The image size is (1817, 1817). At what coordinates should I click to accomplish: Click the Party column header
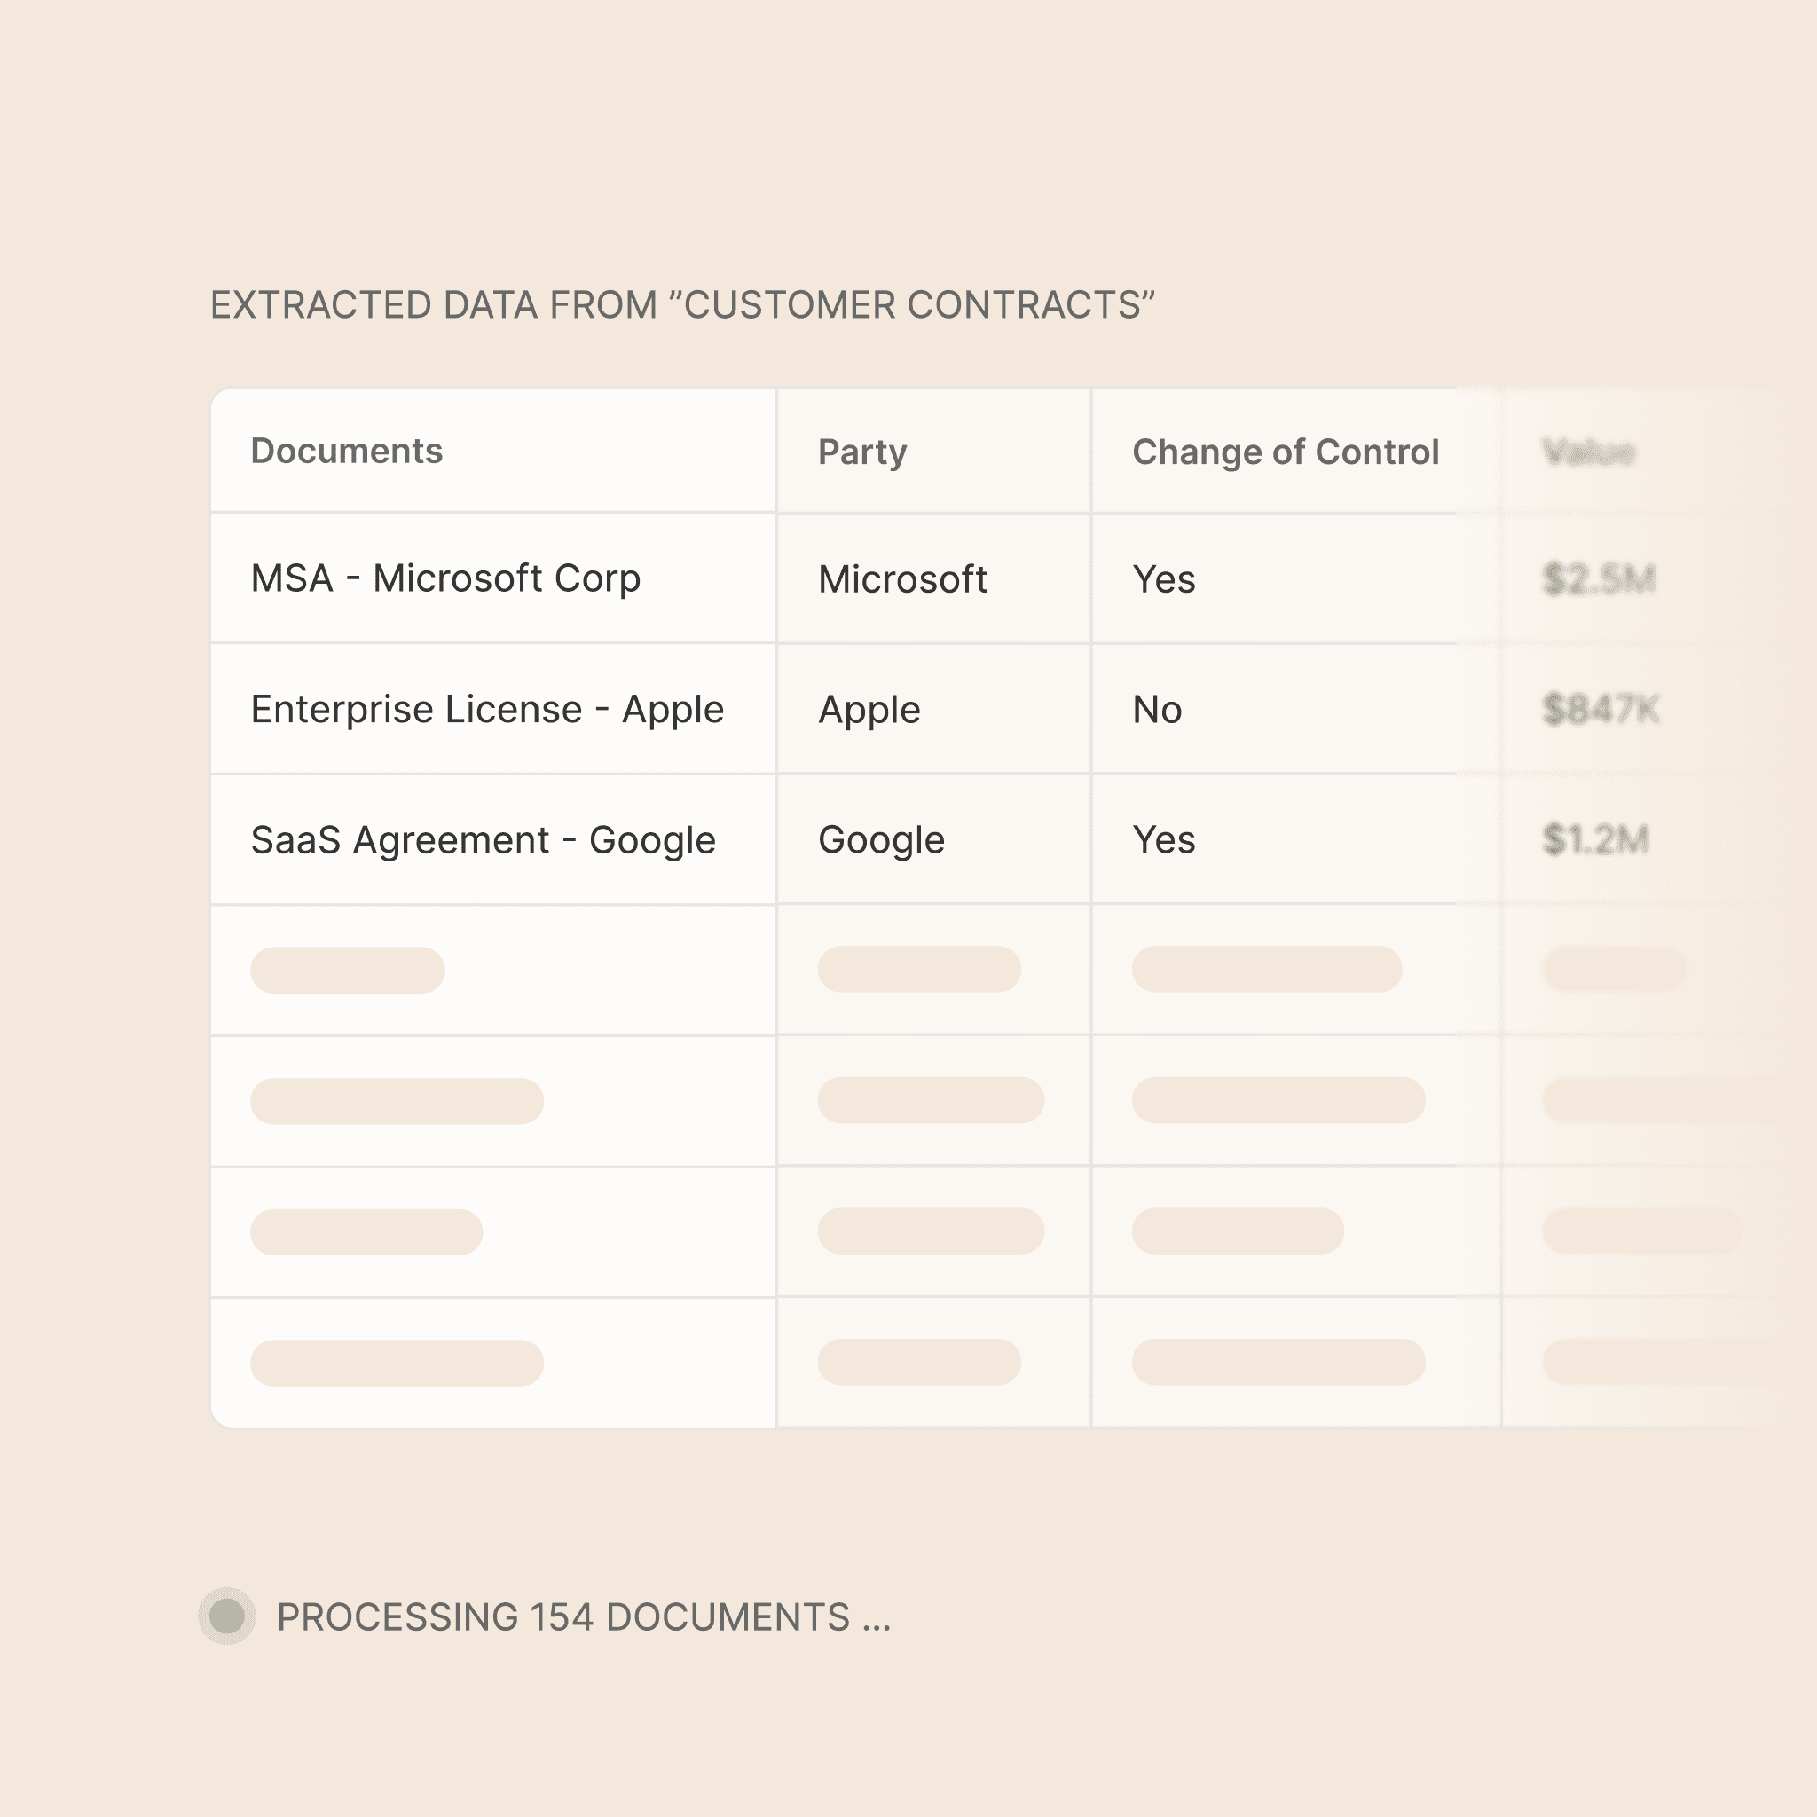[861, 452]
